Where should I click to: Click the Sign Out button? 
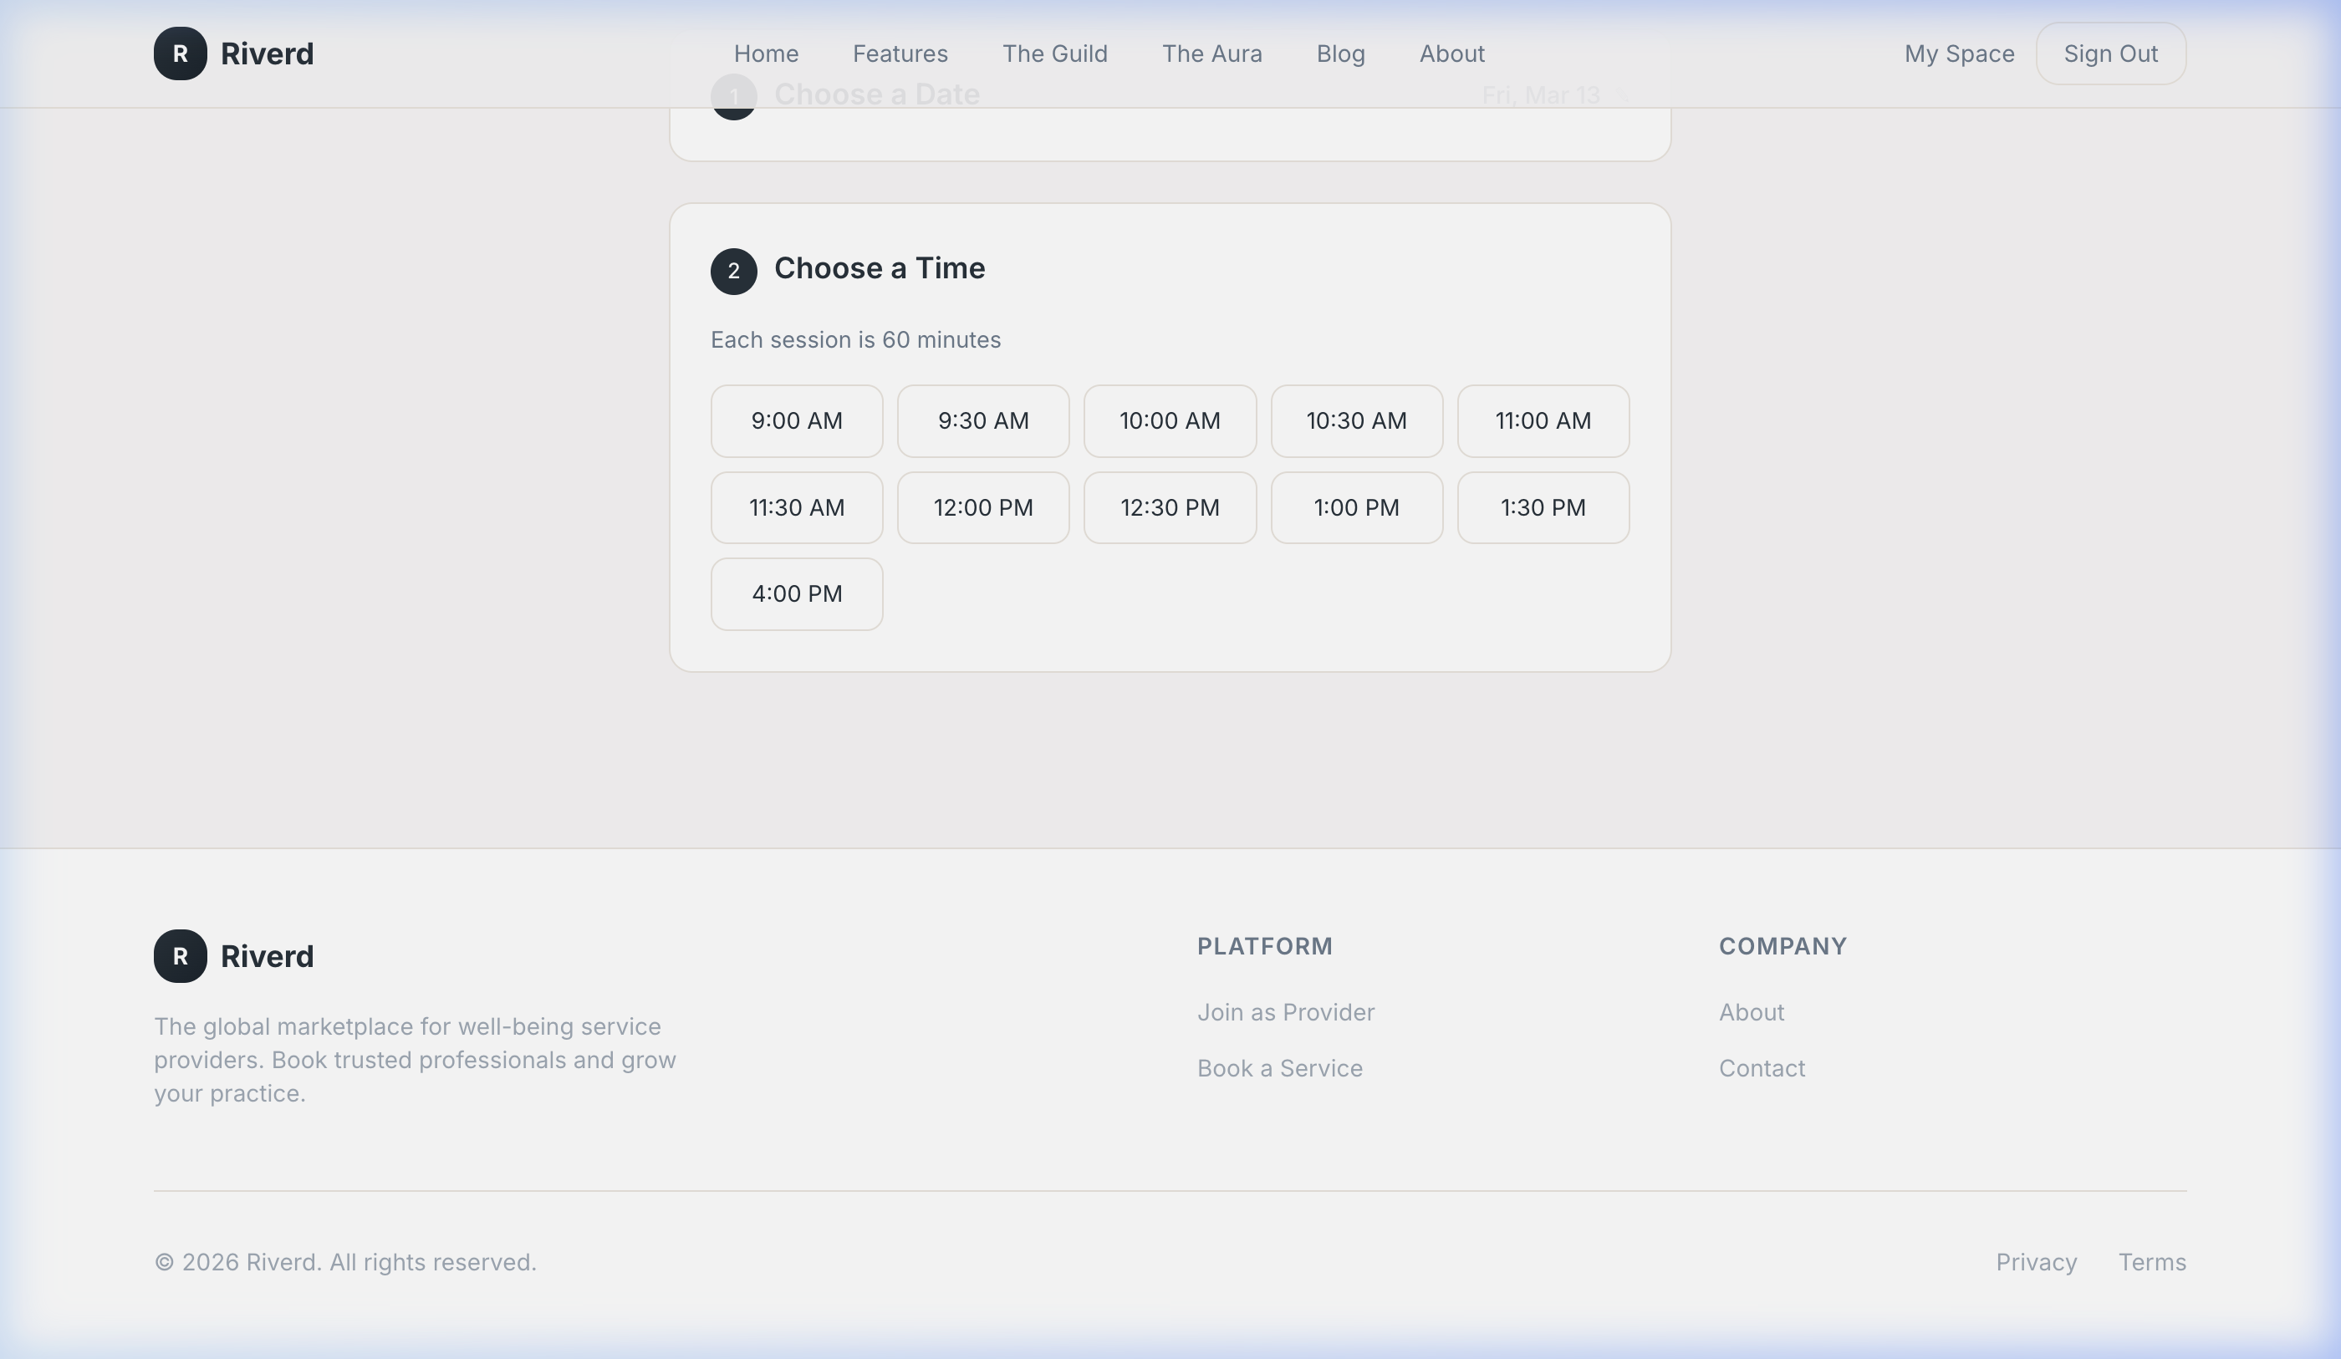pos(2110,53)
